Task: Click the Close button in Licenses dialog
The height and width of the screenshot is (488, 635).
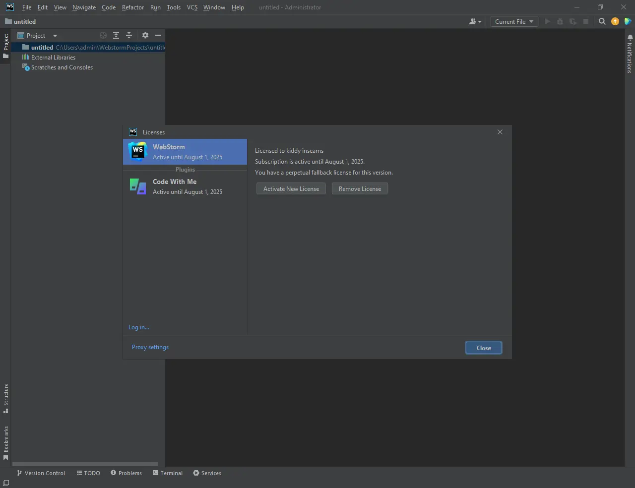Action: (x=484, y=348)
